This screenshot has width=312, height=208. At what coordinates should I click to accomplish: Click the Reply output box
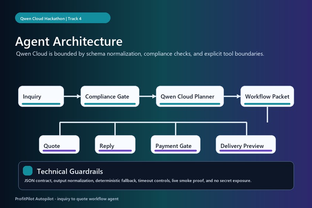coord(115,144)
